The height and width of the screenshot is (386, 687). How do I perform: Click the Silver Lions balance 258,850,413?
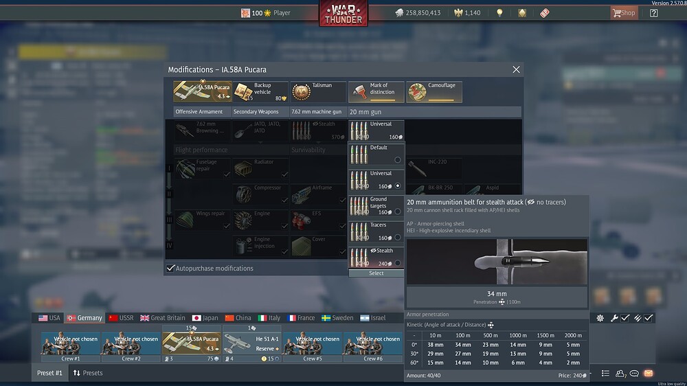[x=418, y=13]
